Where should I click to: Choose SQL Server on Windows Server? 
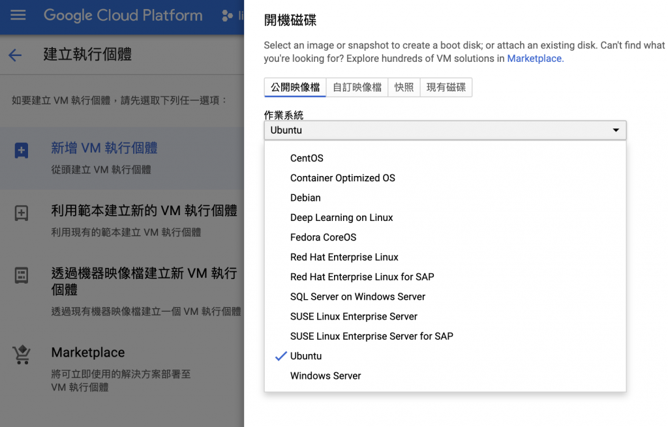point(445,297)
